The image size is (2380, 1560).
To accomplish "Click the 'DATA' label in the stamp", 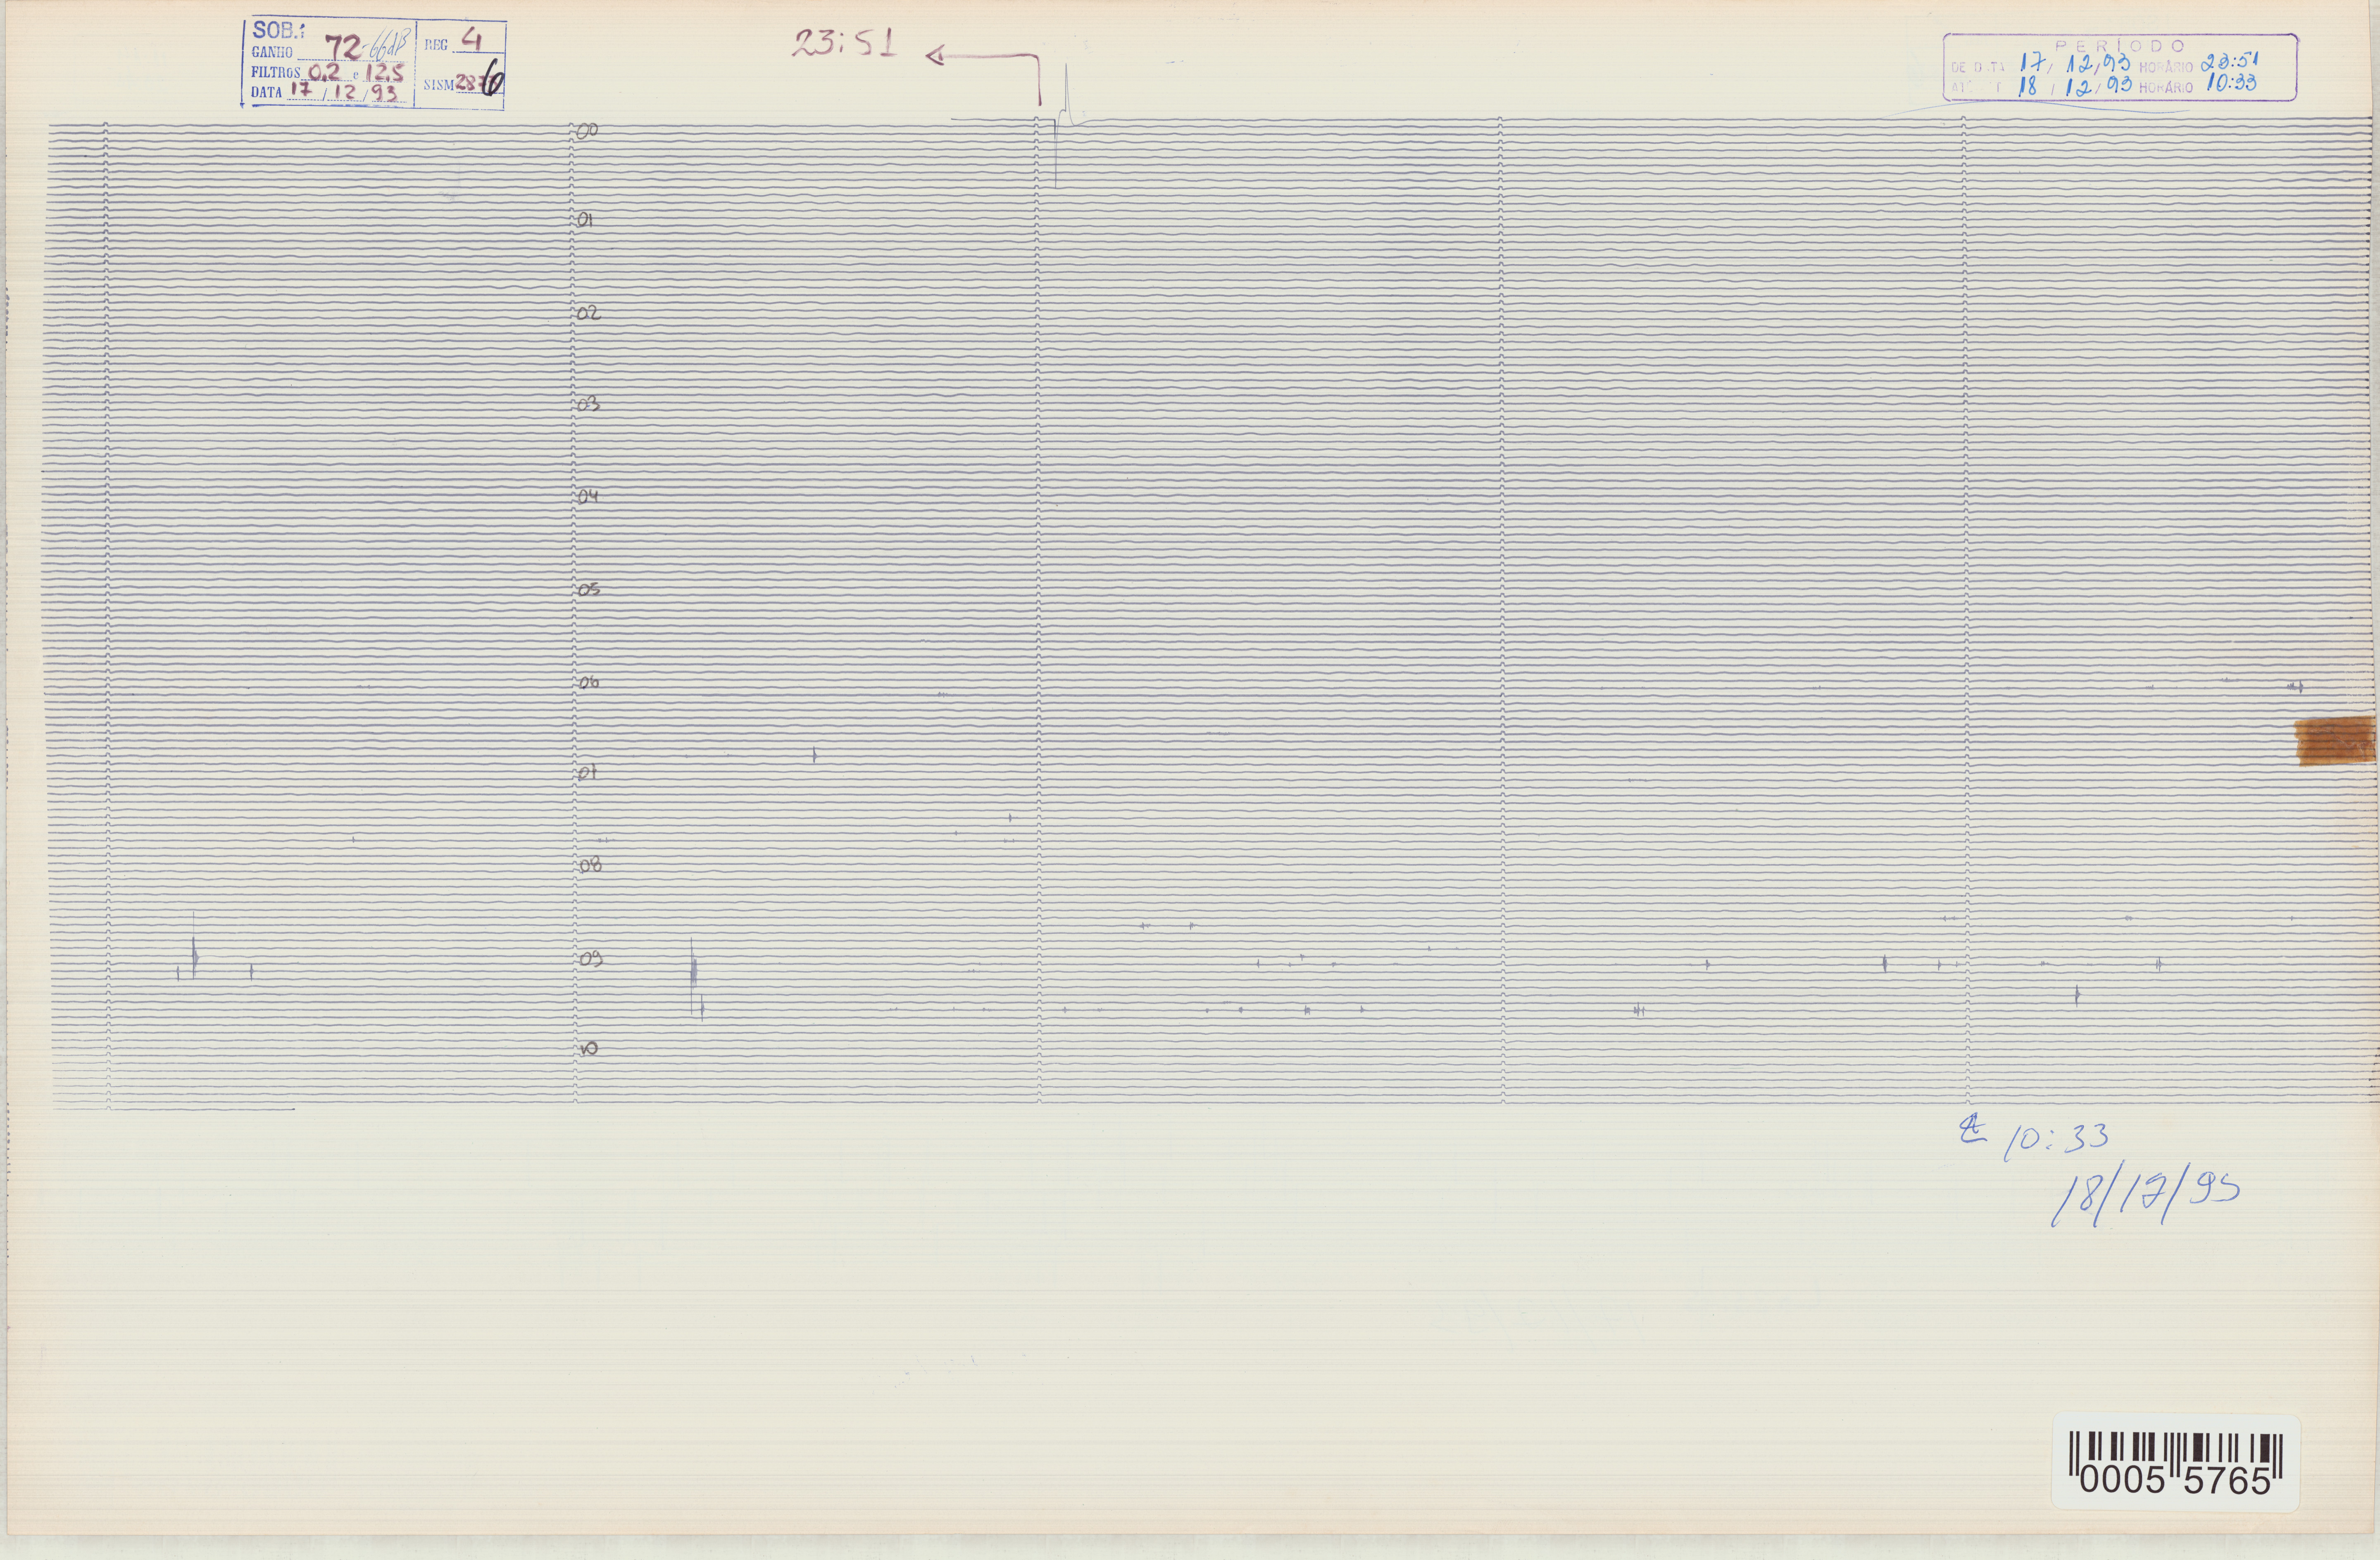I will (266, 92).
